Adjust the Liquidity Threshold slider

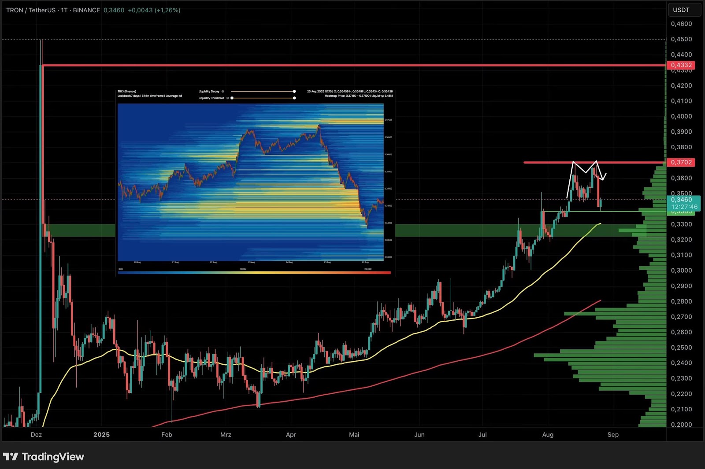coord(263,98)
